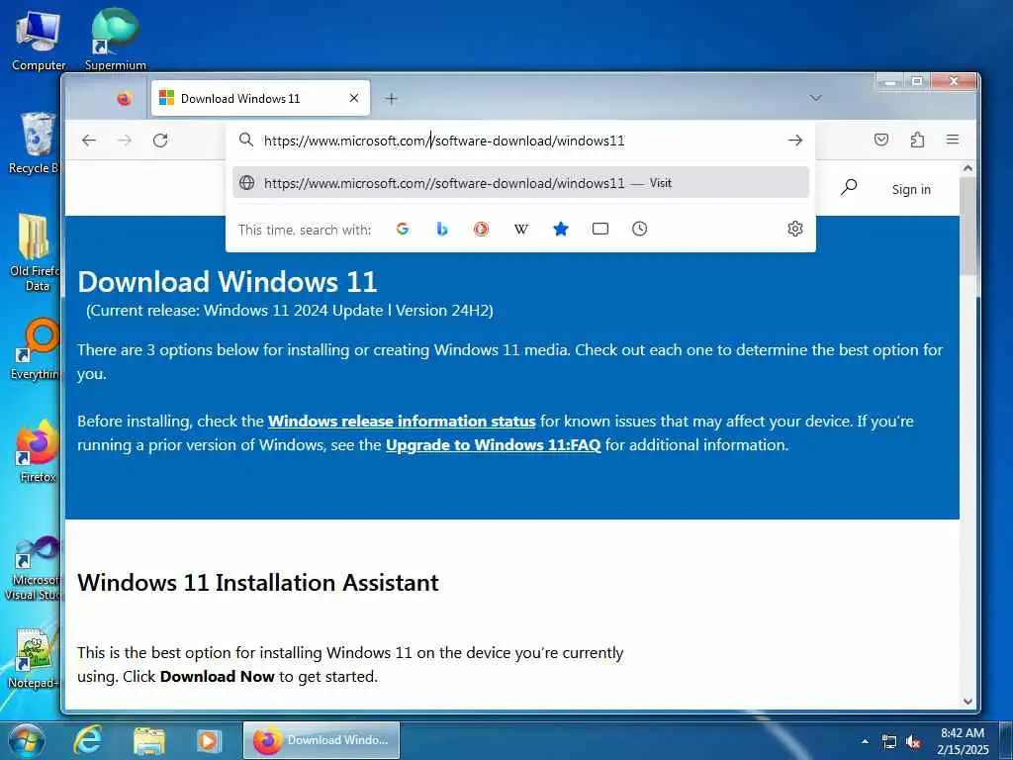Open the Extensions puzzle icon

[917, 140]
